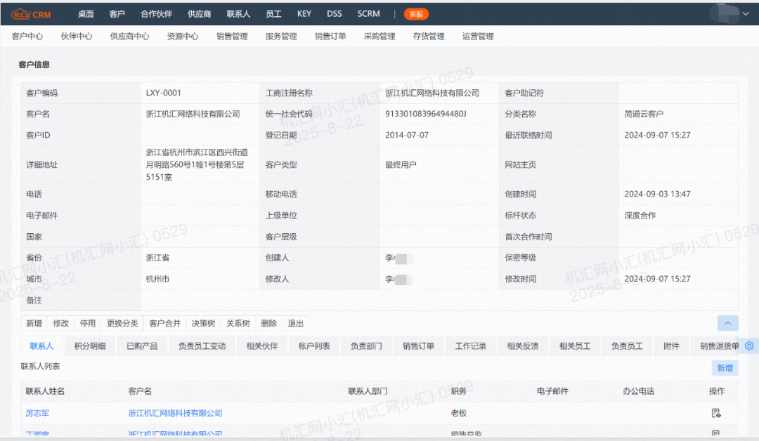This screenshot has width=759, height=441.
Task: Collapse the action bar with the chevron button
Action: pos(727,323)
